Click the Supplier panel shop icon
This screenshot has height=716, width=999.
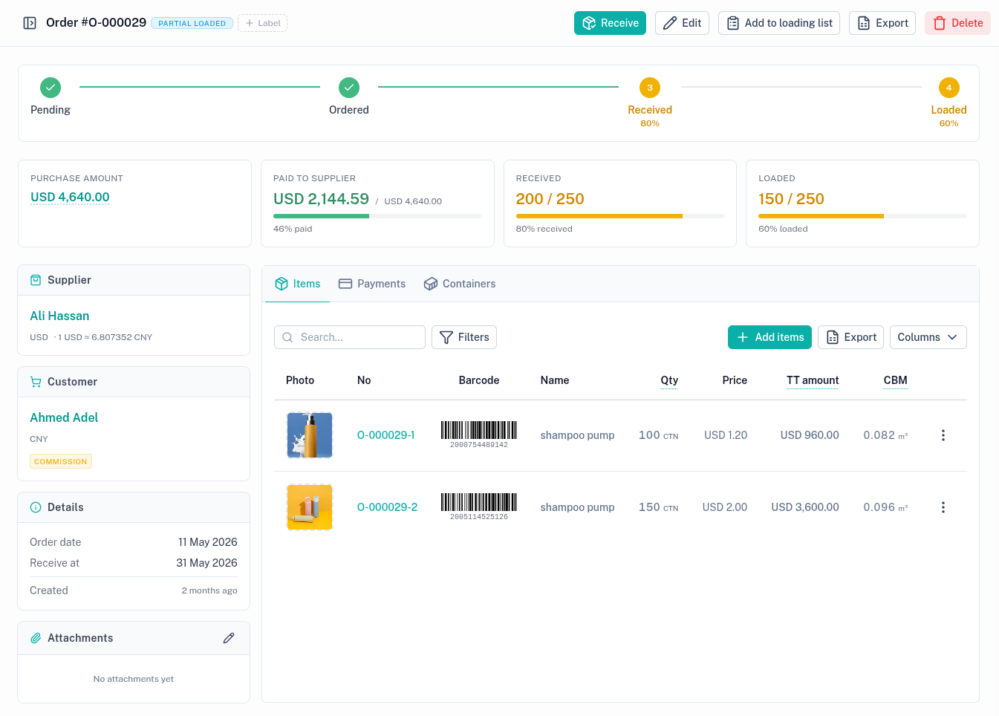36,280
